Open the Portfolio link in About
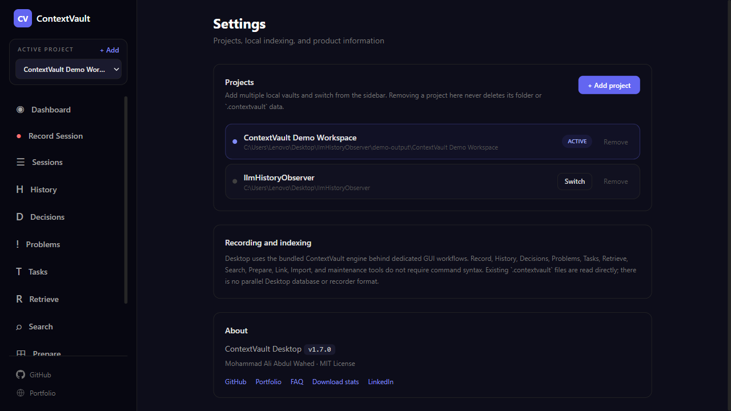This screenshot has width=731, height=411. coord(268,382)
